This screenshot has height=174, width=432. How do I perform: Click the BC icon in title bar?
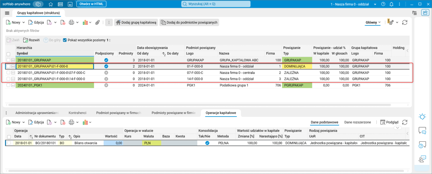pos(70,4)
